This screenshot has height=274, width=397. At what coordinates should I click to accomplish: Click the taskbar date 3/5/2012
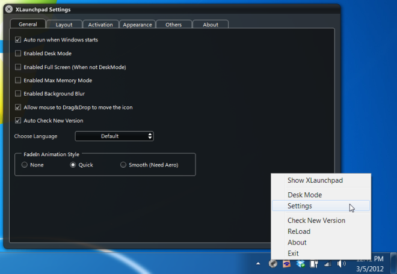(370, 269)
